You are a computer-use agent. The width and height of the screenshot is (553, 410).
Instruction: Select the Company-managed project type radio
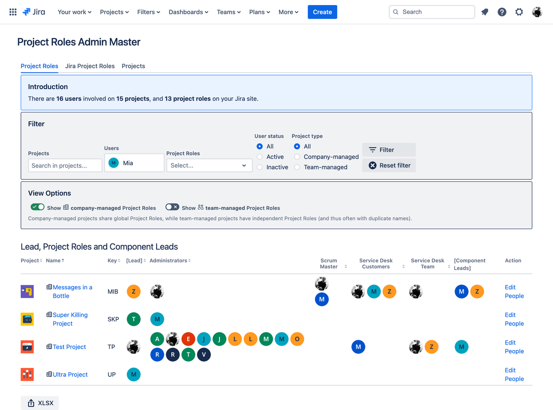(297, 157)
